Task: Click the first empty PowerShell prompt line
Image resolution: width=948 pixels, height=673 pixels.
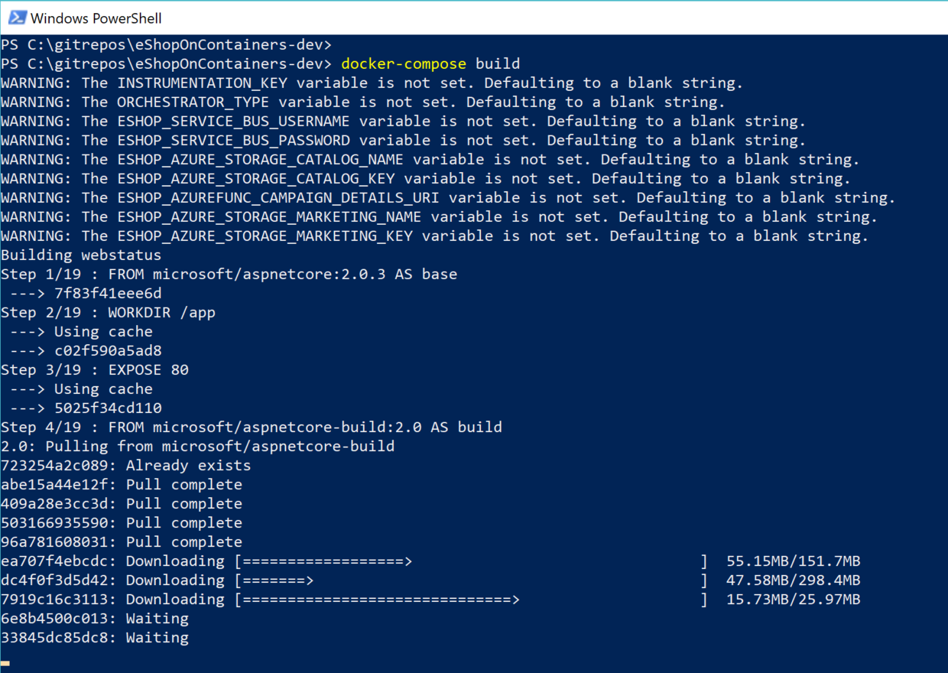Action: coord(166,44)
